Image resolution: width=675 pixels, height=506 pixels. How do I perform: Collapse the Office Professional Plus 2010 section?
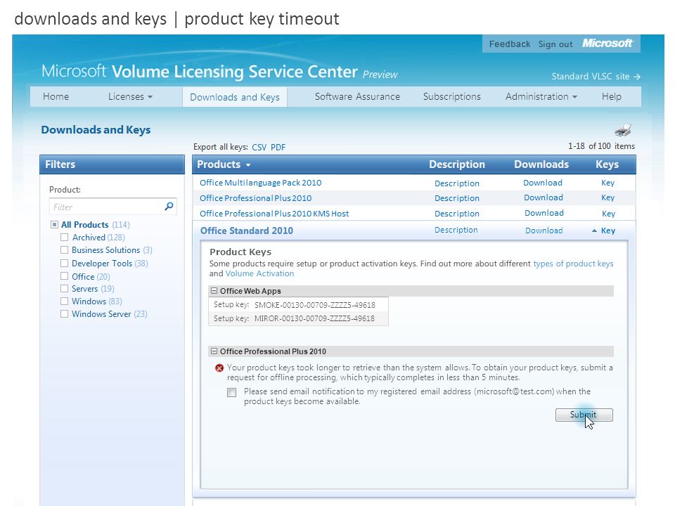214,351
